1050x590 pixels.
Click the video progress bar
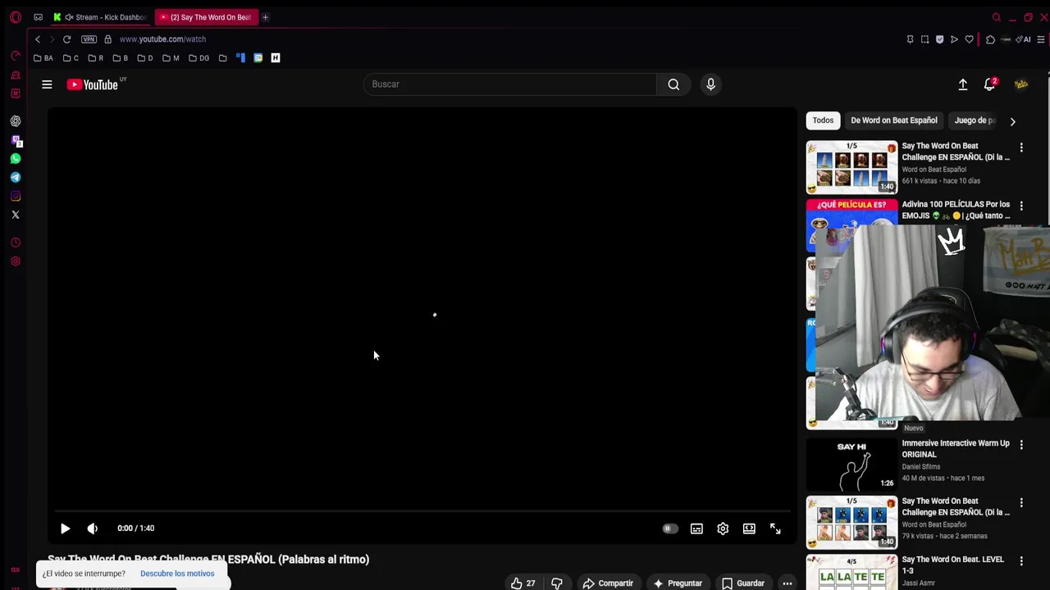point(422,511)
